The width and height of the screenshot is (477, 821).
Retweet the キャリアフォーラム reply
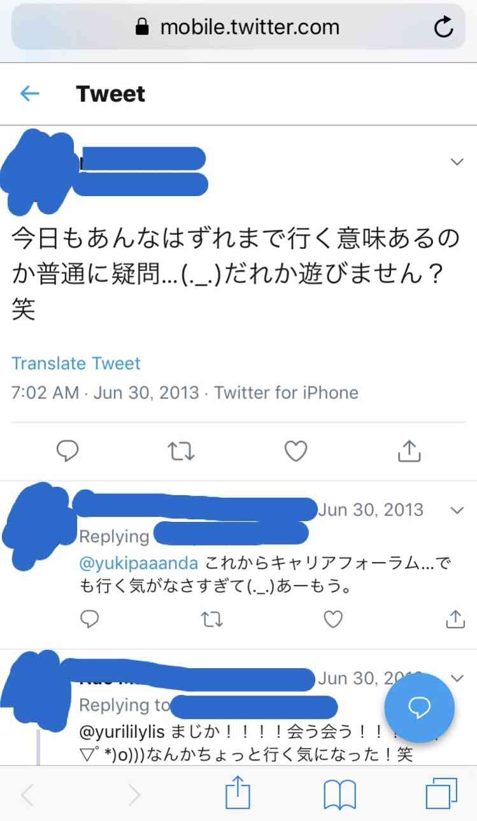211,619
